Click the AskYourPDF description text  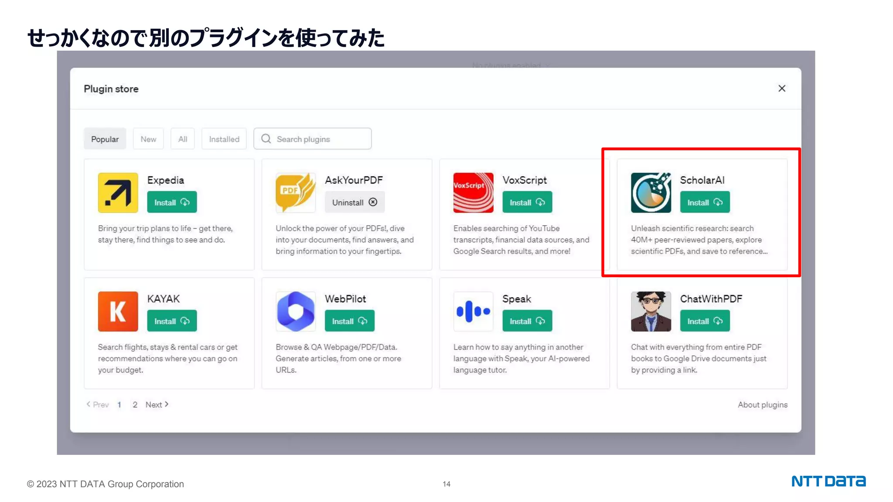(x=344, y=240)
